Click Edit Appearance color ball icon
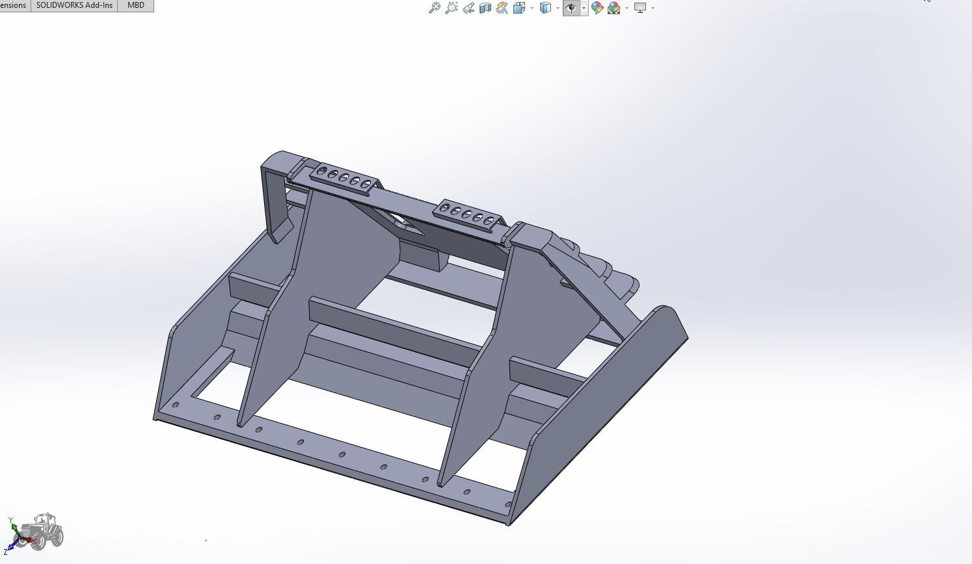This screenshot has height=564, width=972. tap(597, 8)
